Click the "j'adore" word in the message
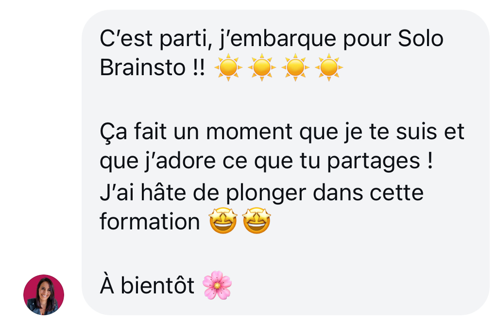The height and width of the screenshot is (323, 496). click(x=180, y=161)
